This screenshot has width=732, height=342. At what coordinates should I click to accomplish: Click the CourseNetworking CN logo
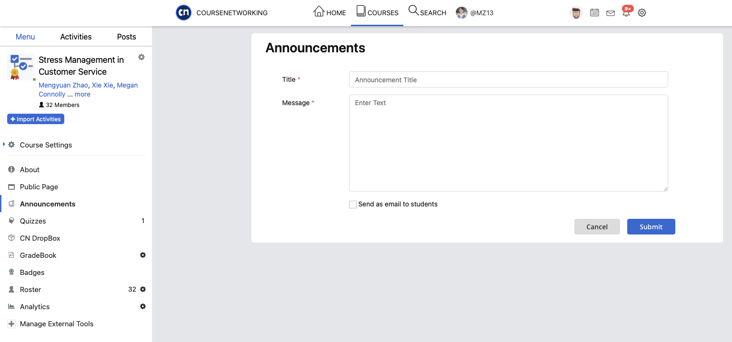(x=183, y=13)
